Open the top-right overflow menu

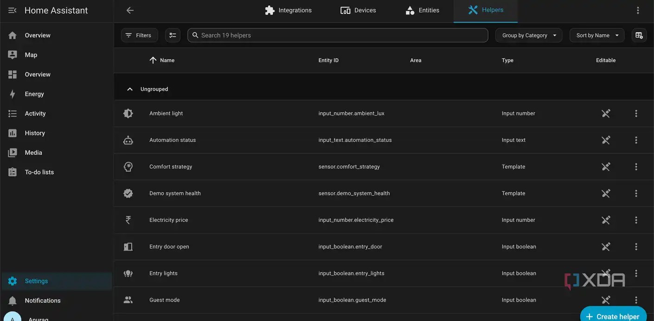638,10
